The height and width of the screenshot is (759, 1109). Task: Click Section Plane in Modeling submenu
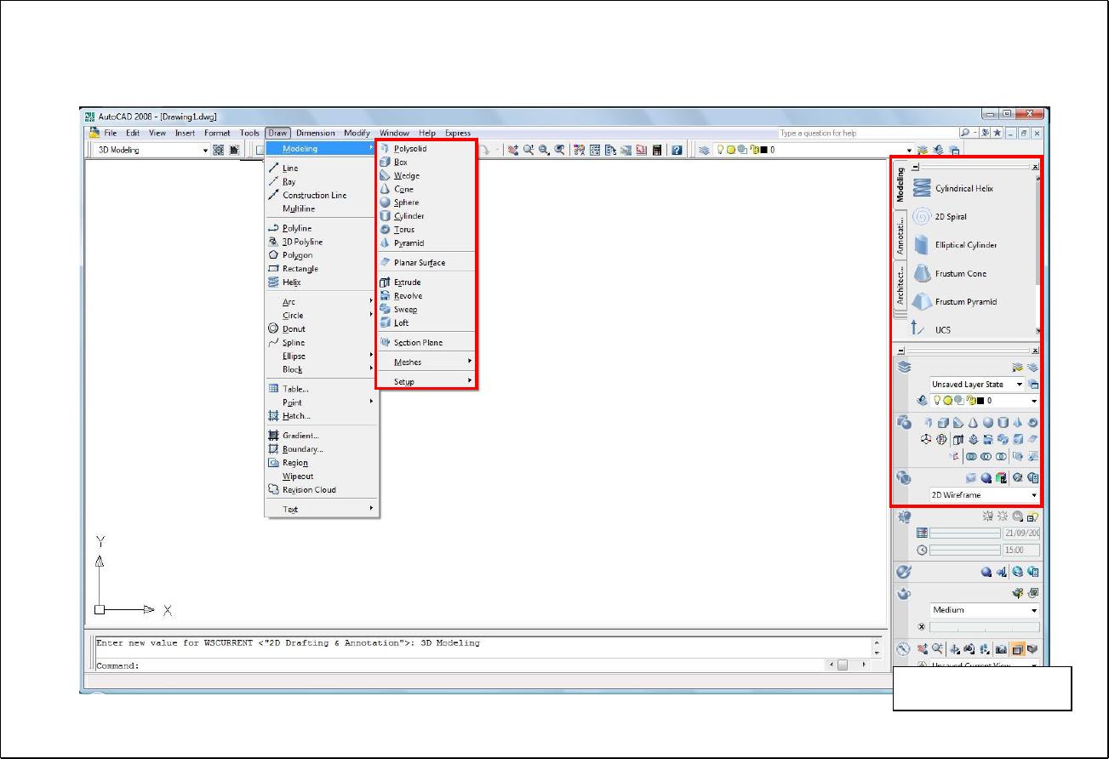[418, 343]
